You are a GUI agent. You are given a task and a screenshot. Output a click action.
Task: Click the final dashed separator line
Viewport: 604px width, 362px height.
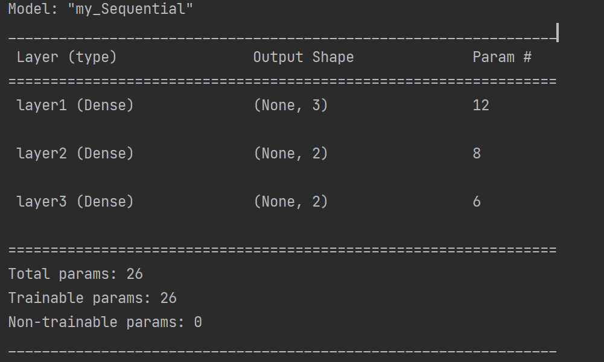282,351
